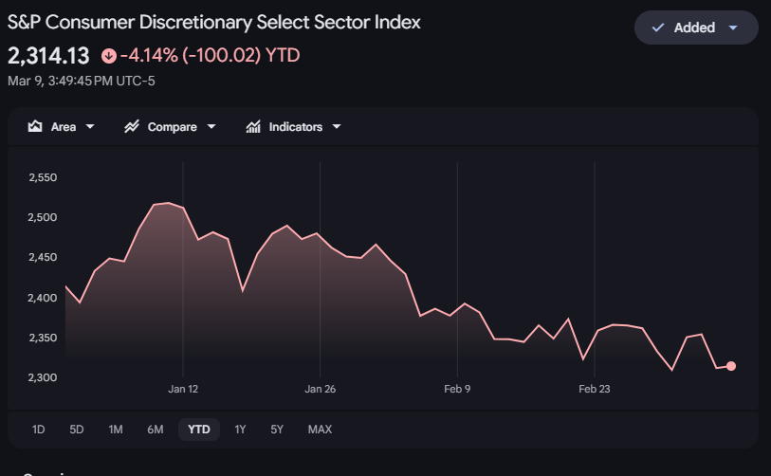Switch to the 5D time range
Image resolution: width=771 pixels, height=476 pixels.
coord(77,430)
